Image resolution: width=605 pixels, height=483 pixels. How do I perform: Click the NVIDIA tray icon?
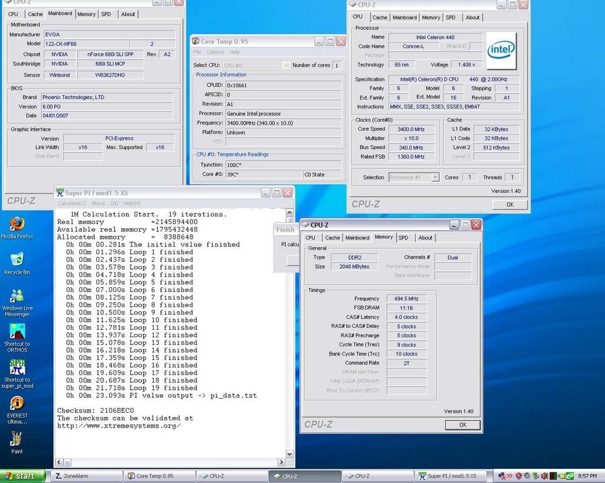coord(561,476)
